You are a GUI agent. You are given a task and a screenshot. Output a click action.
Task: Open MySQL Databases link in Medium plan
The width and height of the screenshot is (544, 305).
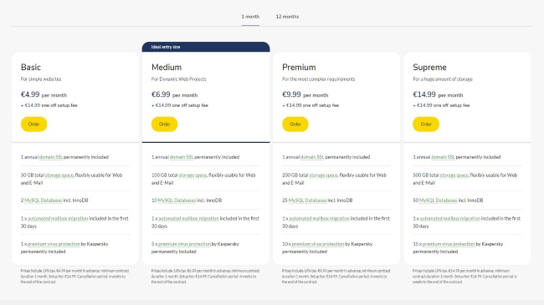point(177,201)
